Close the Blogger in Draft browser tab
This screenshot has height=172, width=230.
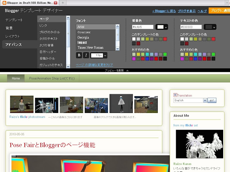pos(56,3)
